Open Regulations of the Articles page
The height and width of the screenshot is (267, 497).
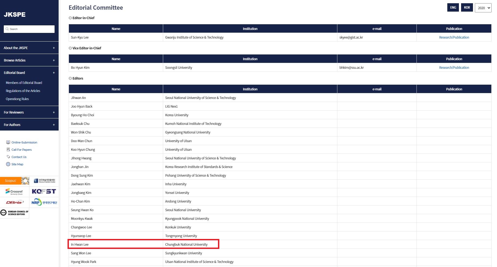click(x=23, y=91)
